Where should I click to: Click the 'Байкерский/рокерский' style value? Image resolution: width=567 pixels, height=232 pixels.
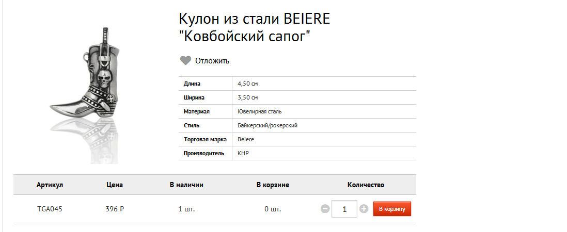tap(267, 126)
